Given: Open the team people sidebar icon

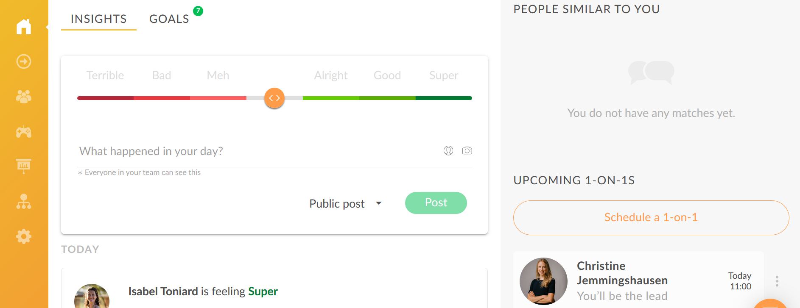Looking at the screenshot, I should pos(24,97).
